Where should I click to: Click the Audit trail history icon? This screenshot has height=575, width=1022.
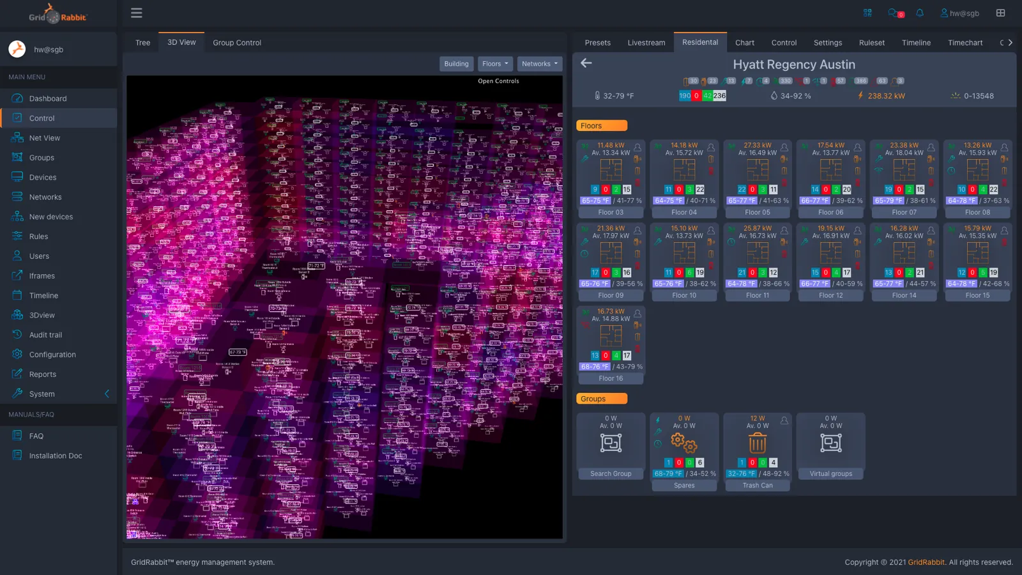point(17,335)
